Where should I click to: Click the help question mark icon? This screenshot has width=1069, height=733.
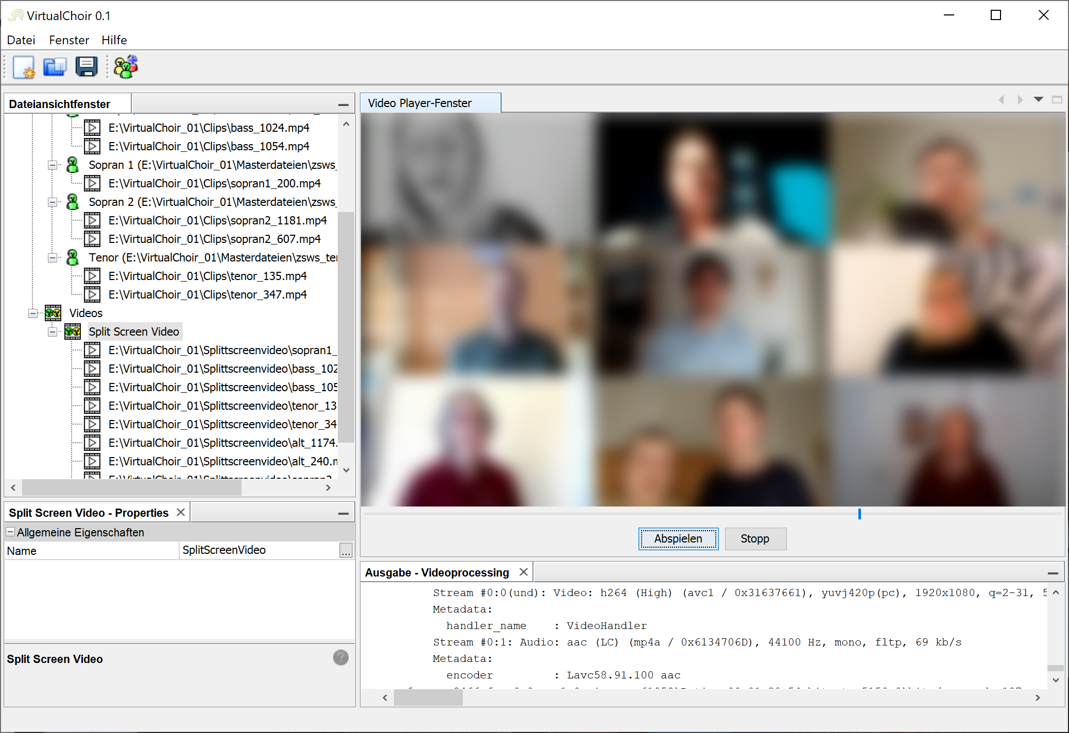pyautogui.click(x=340, y=658)
